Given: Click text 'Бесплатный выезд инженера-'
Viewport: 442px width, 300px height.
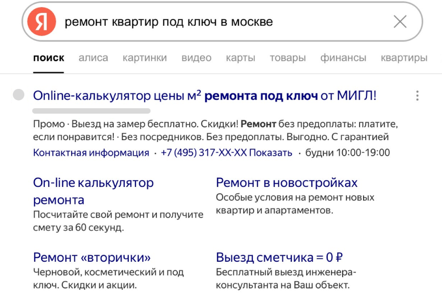Looking at the screenshot, I should click(286, 272).
